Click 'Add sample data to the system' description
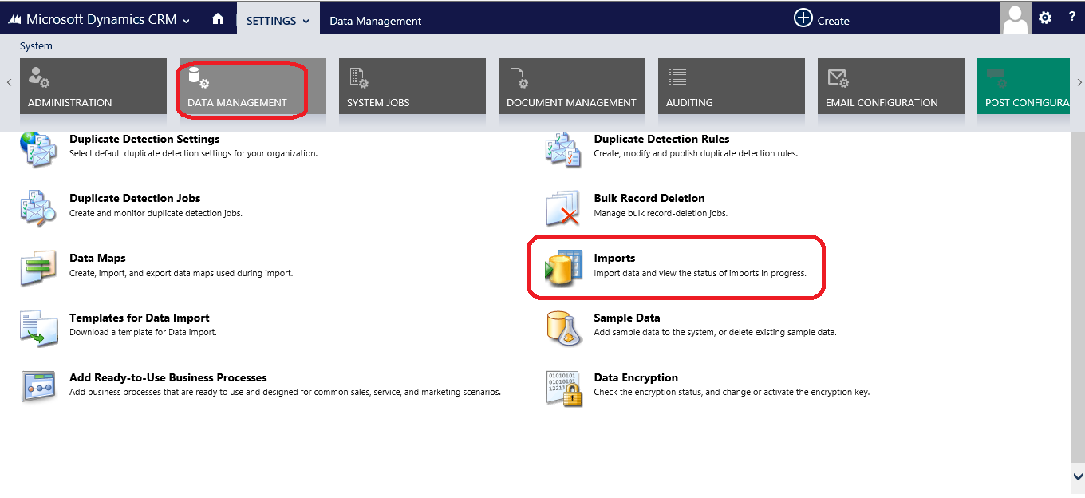 pyautogui.click(x=716, y=332)
